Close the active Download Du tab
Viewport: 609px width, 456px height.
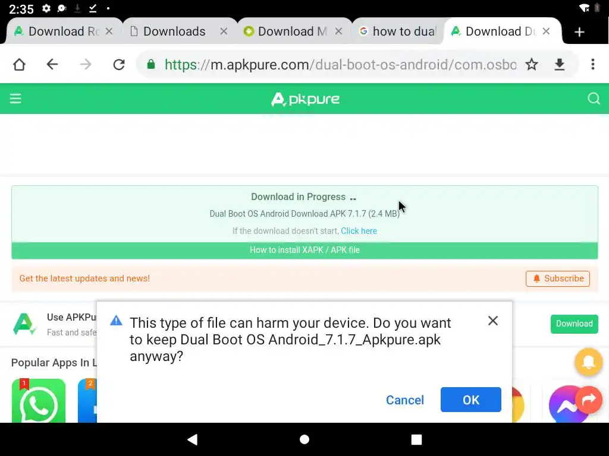click(x=546, y=31)
